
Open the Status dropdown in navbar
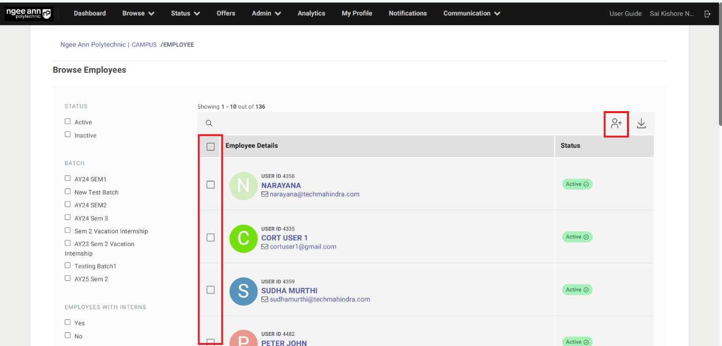[185, 14]
